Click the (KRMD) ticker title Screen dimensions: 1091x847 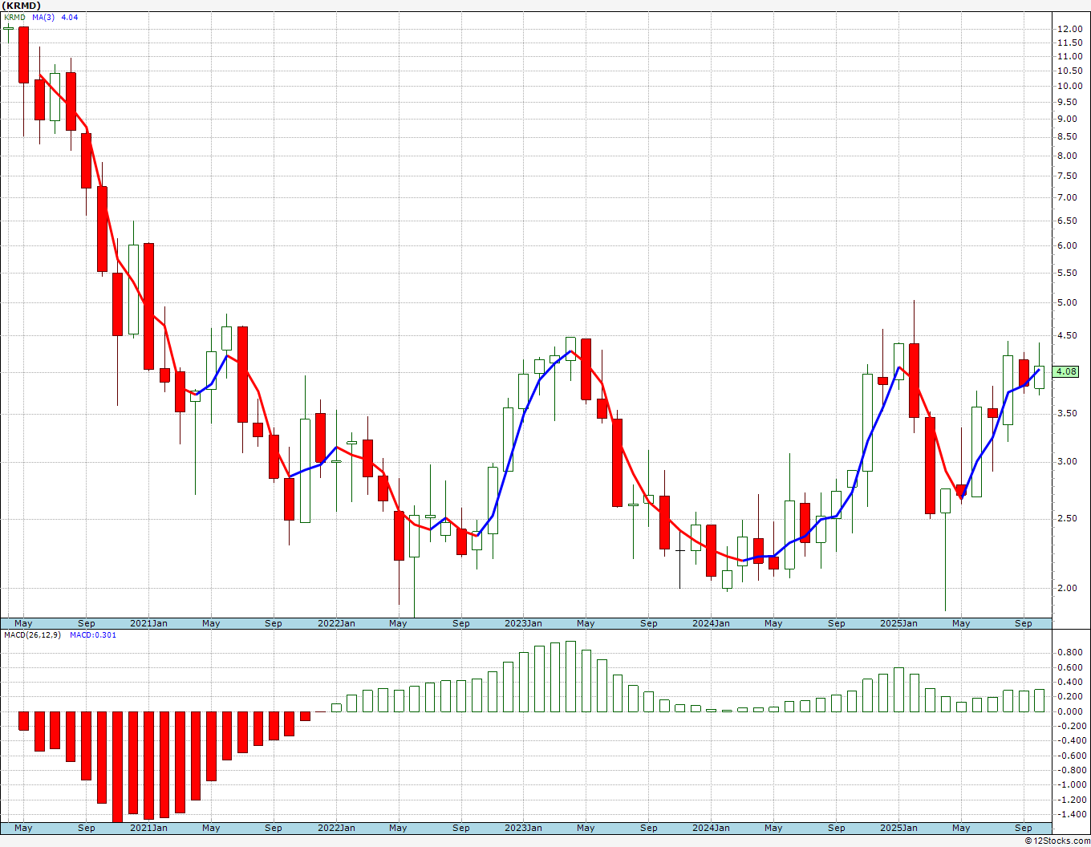tap(21, 6)
